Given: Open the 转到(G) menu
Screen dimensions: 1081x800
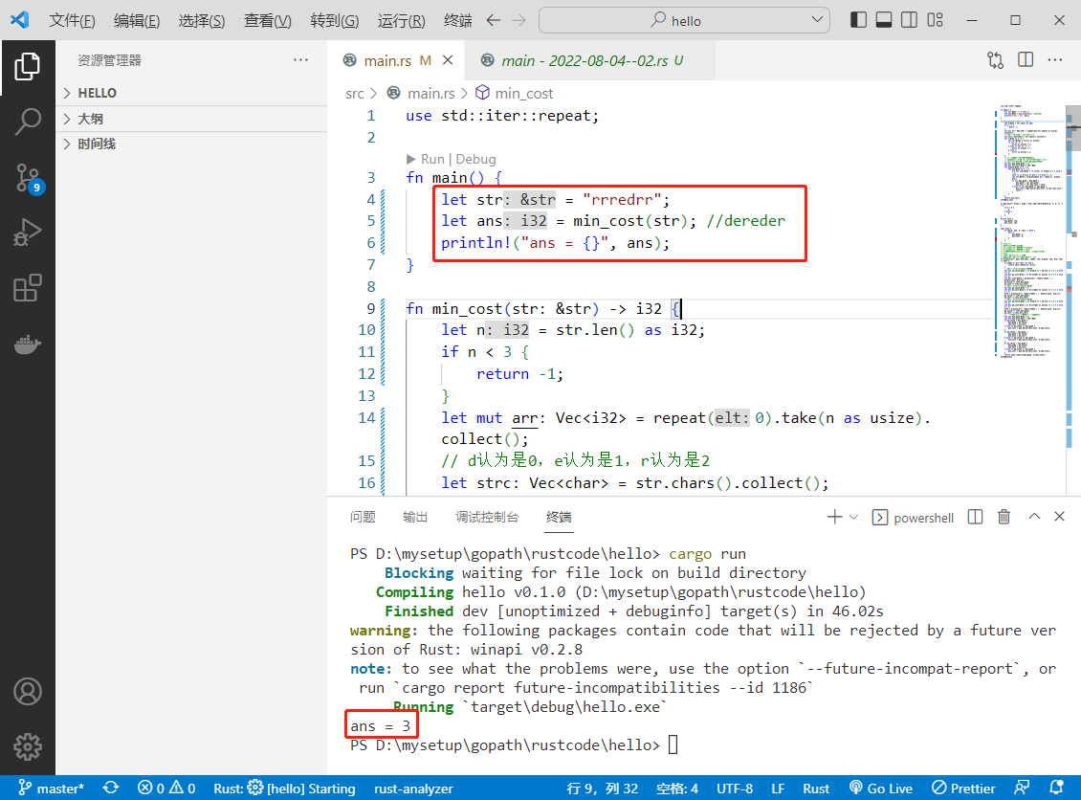Looking at the screenshot, I should click(335, 21).
